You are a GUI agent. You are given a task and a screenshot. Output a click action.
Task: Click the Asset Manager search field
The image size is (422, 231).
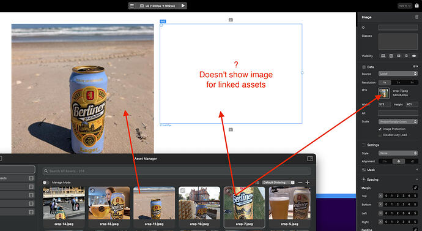(177, 171)
